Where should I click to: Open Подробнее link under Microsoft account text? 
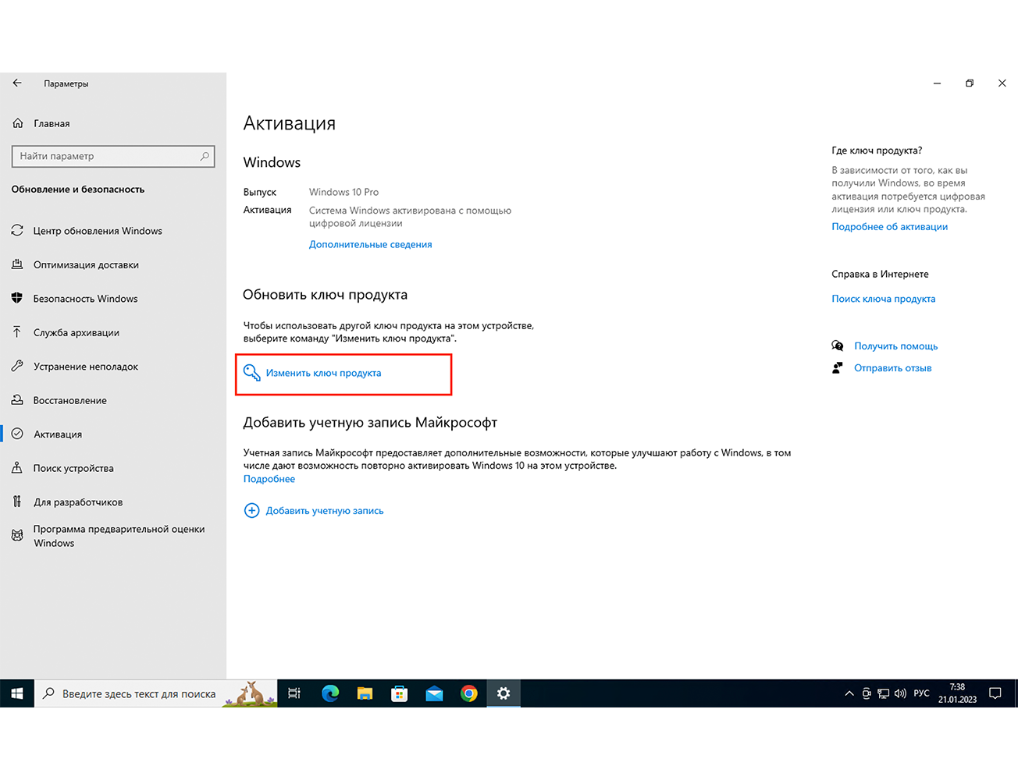point(269,479)
